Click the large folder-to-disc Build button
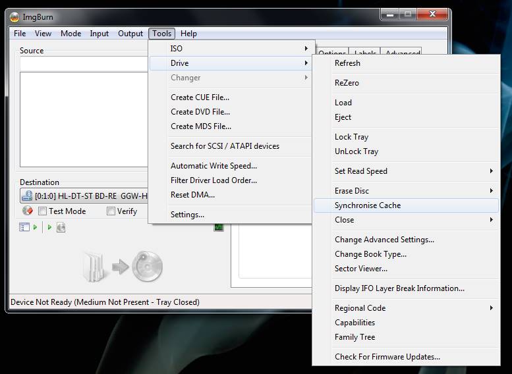 tap(122, 266)
